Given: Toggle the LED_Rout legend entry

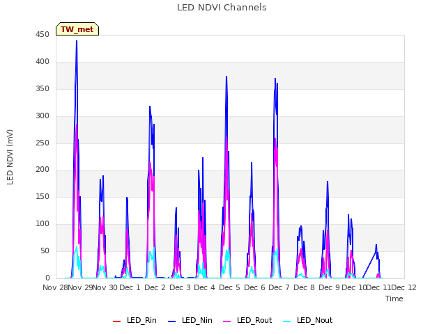Looking at the screenshot, I should pos(247,320).
